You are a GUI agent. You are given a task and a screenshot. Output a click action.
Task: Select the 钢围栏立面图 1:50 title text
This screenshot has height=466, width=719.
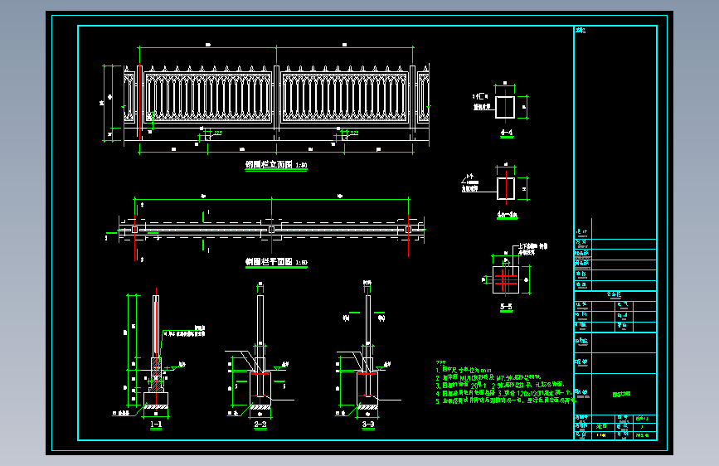(x=276, y=165)
